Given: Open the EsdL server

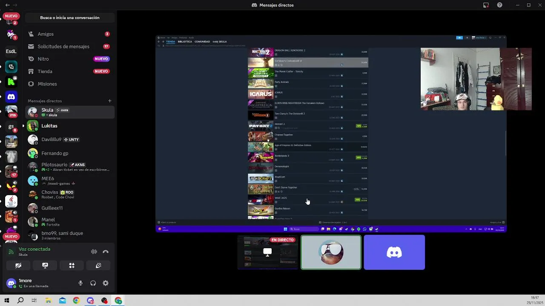Looking at the screenshot, I should pyautogui.click(x=11, y=51).
